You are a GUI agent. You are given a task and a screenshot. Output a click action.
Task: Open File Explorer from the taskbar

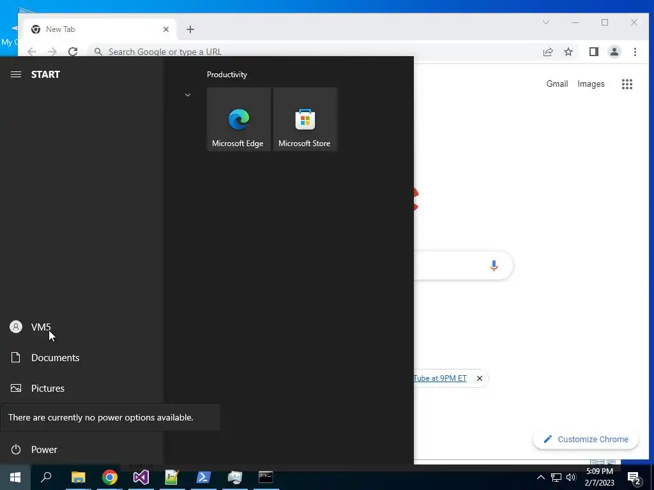[78, 477]
